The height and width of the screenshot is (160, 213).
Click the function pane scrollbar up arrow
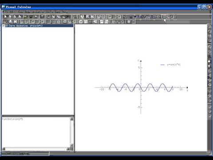click(72, 119)
